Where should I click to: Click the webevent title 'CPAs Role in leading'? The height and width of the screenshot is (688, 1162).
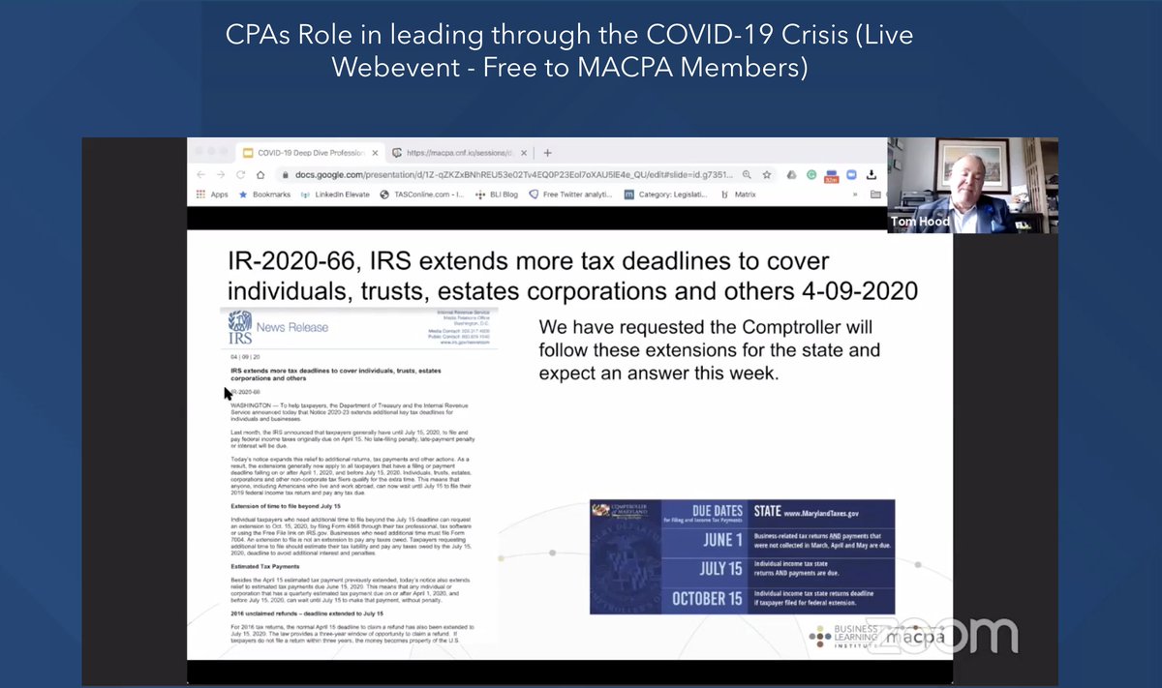coord(569,51)
